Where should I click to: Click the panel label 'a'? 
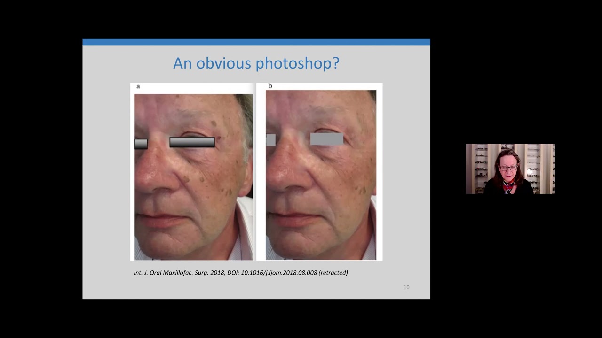pos(138,86)
